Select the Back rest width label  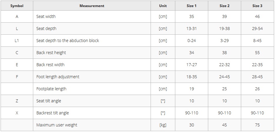50,65
